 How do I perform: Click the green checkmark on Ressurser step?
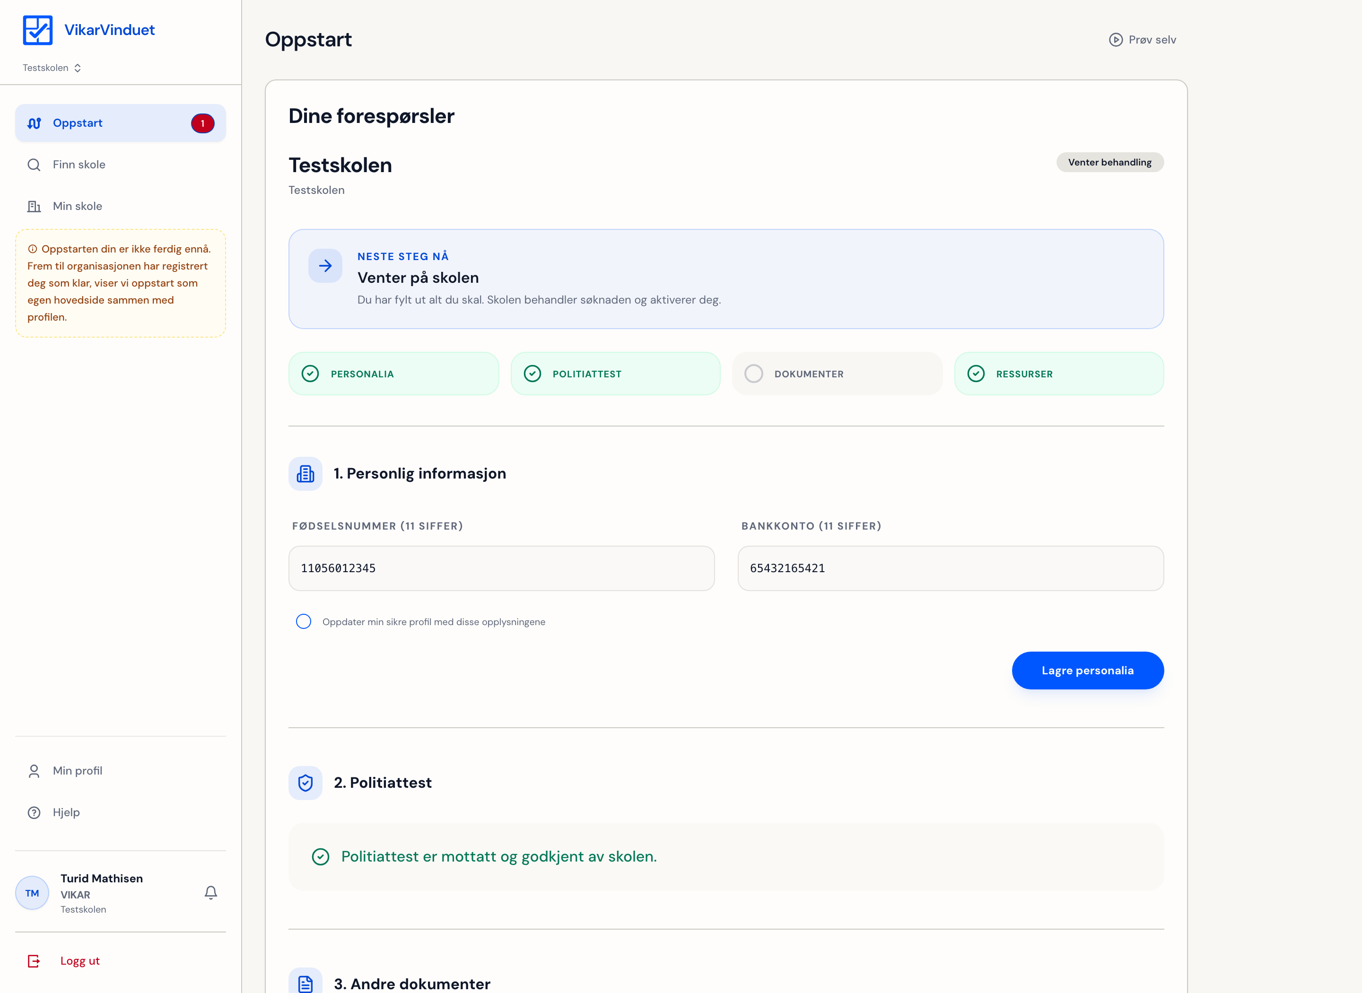(x=976, y=374)
